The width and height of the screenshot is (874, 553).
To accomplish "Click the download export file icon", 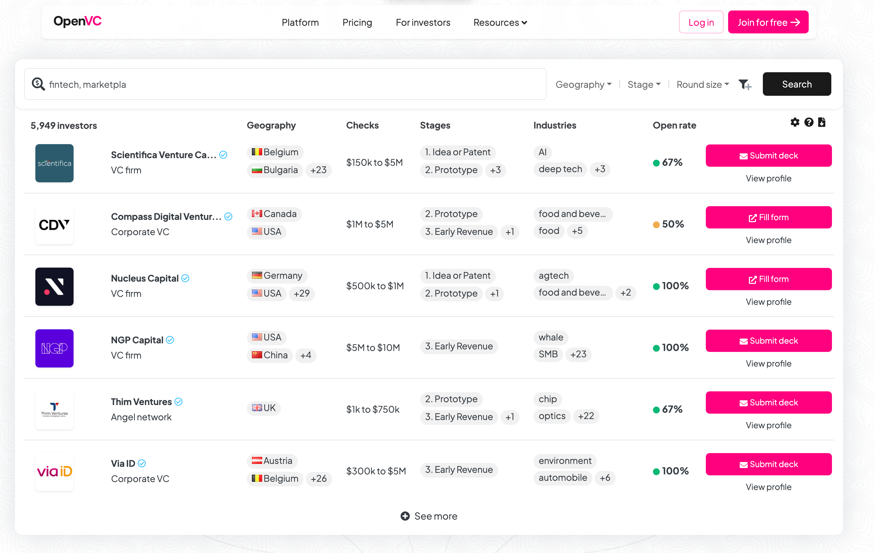I will (822, 122).
